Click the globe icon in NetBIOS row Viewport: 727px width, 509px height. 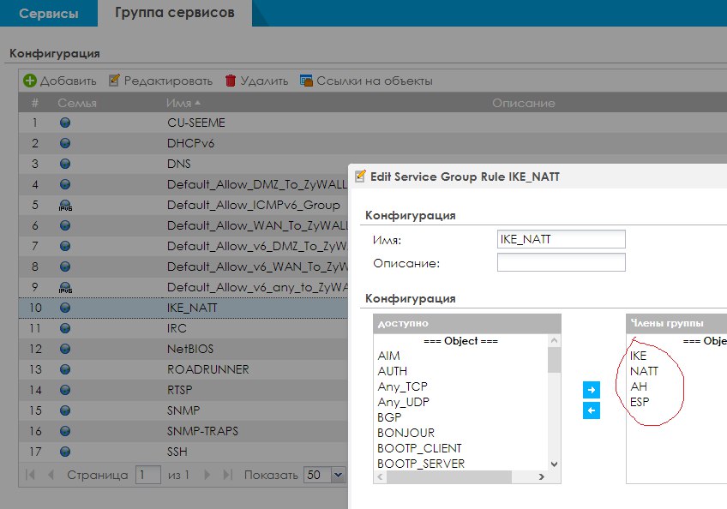tap(65, 349)
